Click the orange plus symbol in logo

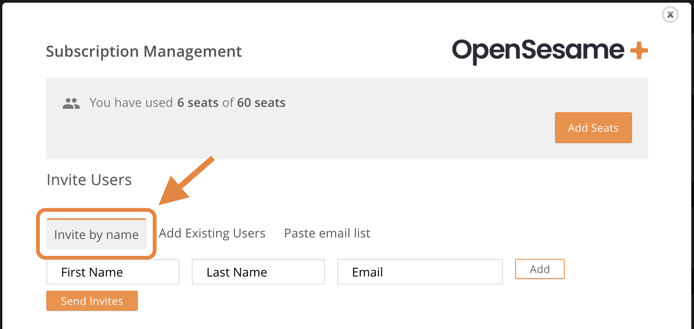click(639, 51)
